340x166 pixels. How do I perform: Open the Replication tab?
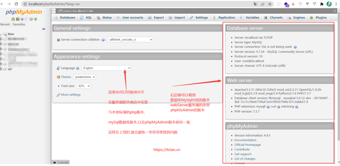(224, 18)
